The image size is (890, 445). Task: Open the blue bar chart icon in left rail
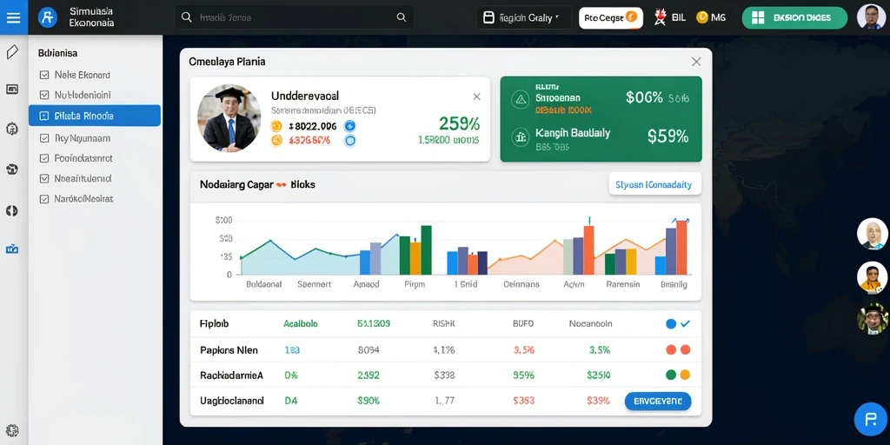[12, 249]
